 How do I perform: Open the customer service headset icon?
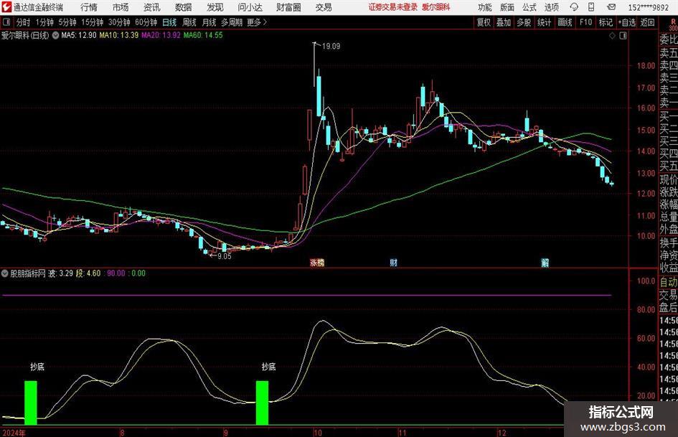(x=574, y=7)
